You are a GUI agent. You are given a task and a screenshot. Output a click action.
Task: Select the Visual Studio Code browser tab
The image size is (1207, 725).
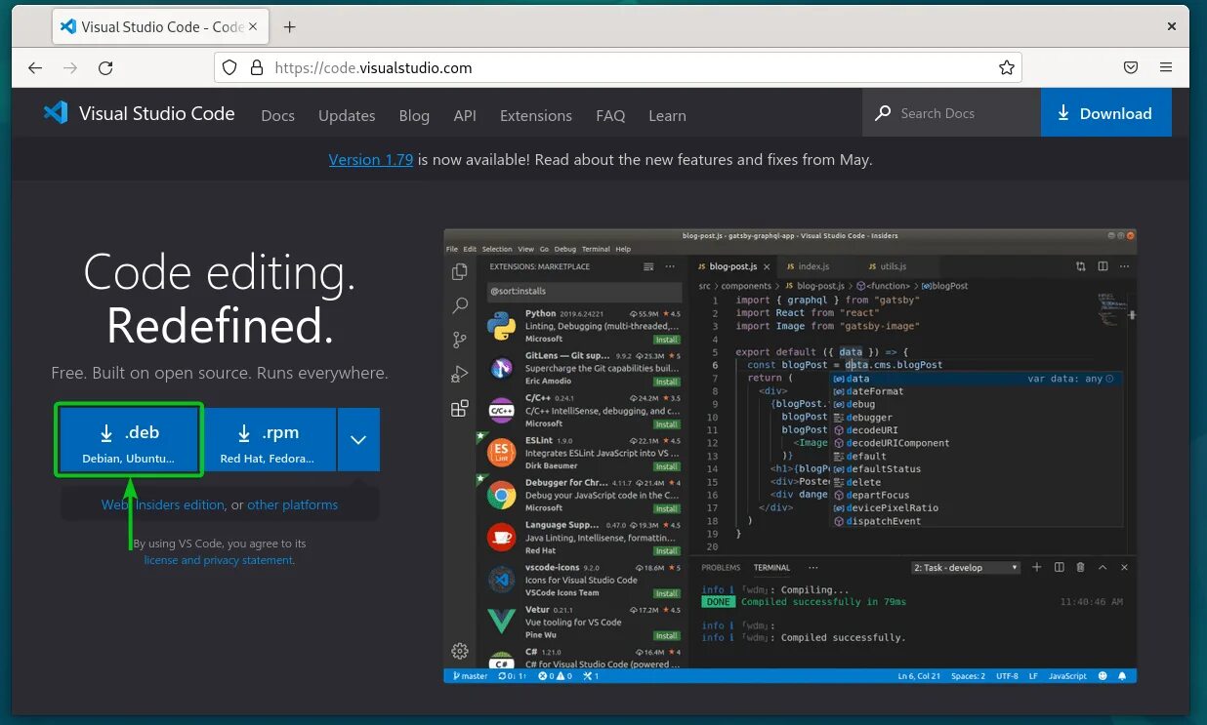pos(161,27)
